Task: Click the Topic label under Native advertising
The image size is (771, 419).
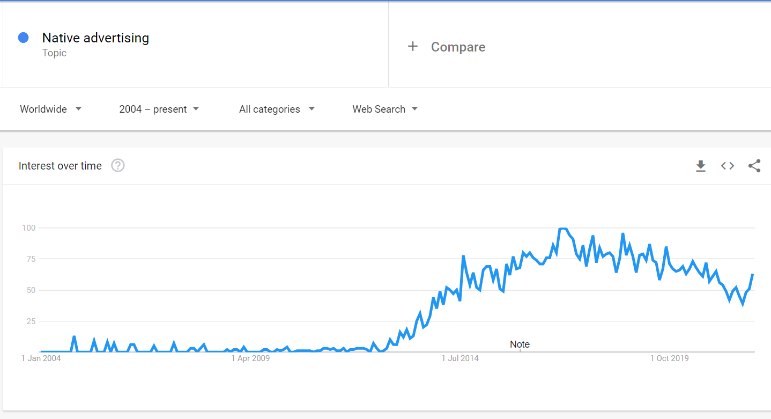Action: pyautogui.click(x=54, y=53)
